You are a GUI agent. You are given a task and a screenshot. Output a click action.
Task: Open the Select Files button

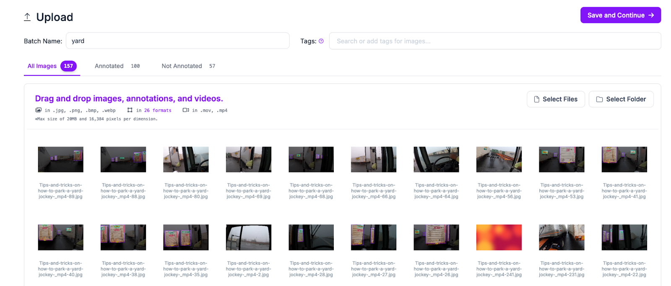pos(556,99)
